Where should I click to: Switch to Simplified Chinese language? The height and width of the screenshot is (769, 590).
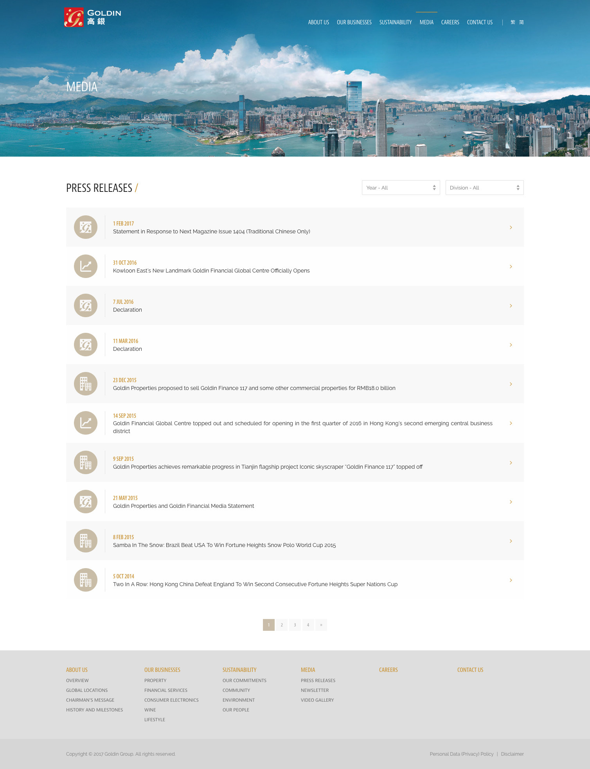tap(522, 22)
